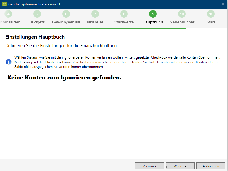Open the Hauptbuch step label

[153, 22]
